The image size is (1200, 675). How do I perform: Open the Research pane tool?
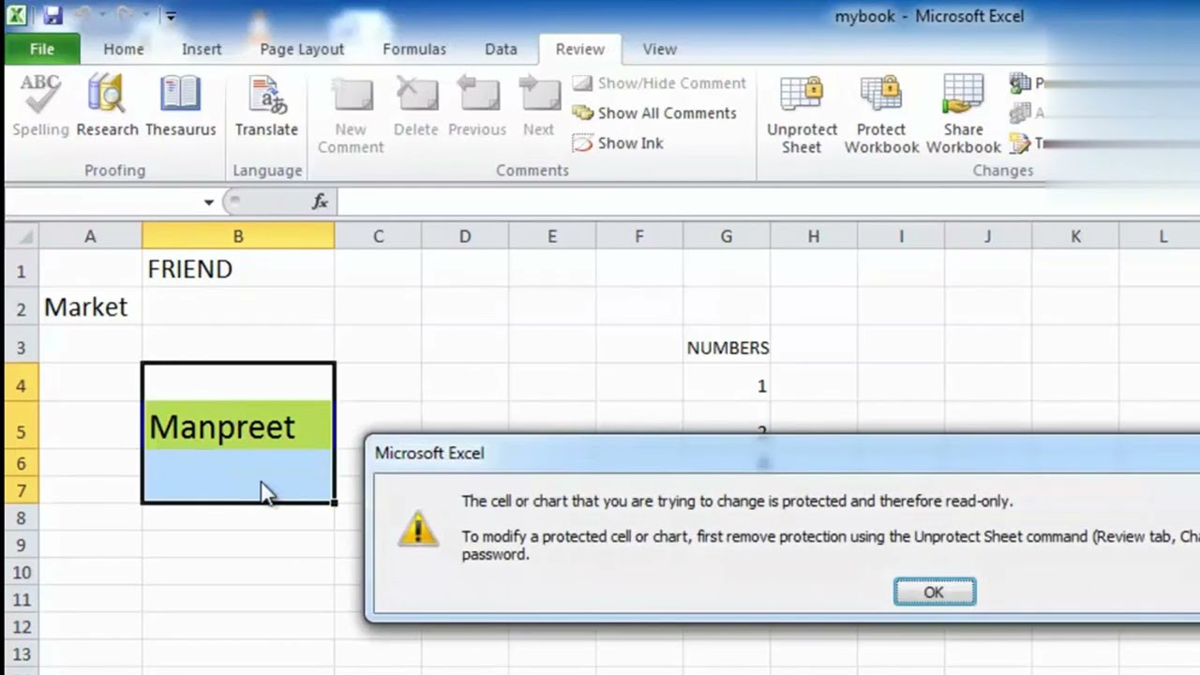point(107,107)
